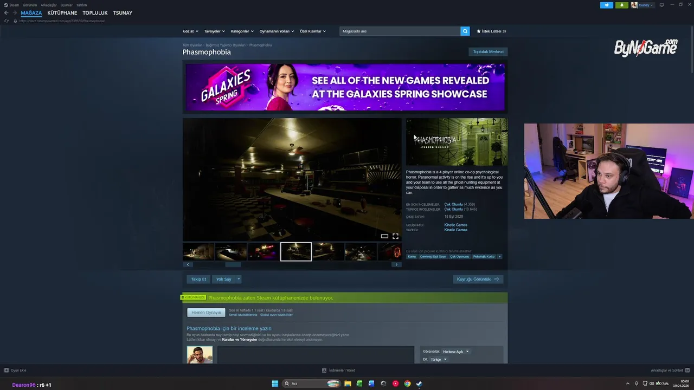Screen dimensions: 694x390
Task: Open the tsunay account dropdown
Action: click(646, 5)
